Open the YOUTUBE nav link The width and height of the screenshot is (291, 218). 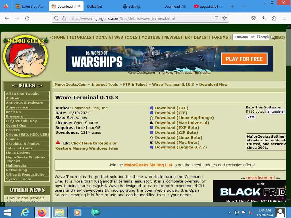[151, 37]
